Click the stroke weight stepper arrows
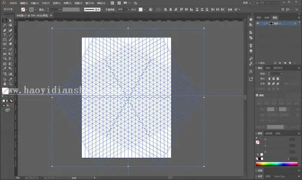Image resolution: width=302 pixels, height=180 pixels. point(48,9)
